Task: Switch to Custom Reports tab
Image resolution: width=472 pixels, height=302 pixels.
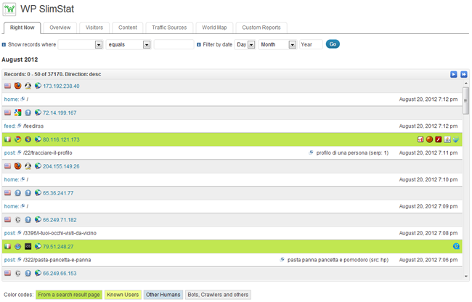Action: 261,28
